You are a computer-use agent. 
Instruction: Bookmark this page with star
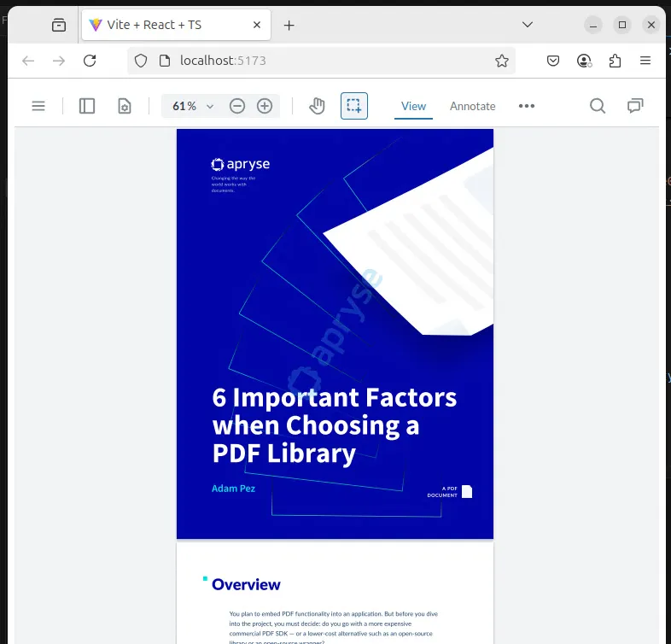point(501,61)
